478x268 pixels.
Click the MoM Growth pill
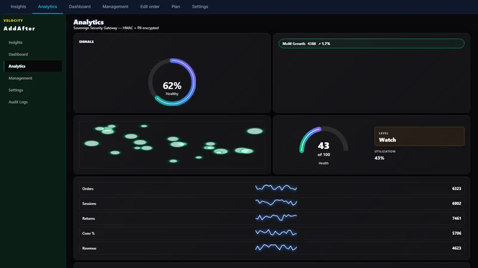(x=371, y=43)
